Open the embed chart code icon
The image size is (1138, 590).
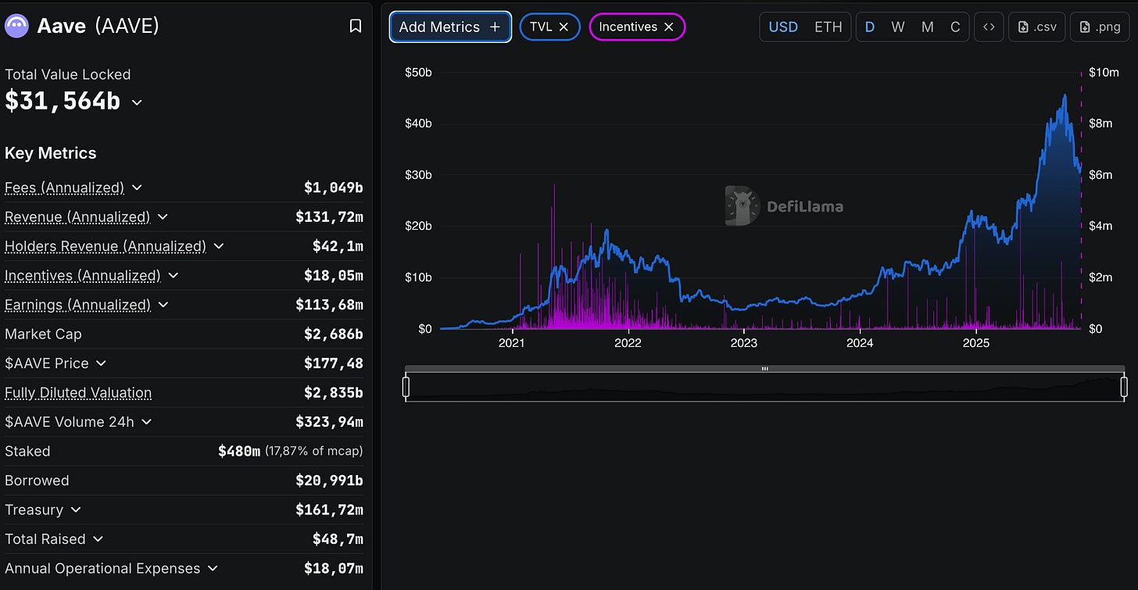(989, 27)
